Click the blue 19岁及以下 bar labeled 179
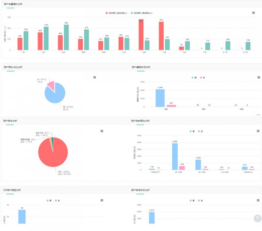Image resolution: width=262 pixels, height=231 pixels. pyautogui.click(x=152, y=169)
